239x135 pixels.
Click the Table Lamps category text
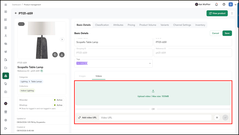coord(36,82)
